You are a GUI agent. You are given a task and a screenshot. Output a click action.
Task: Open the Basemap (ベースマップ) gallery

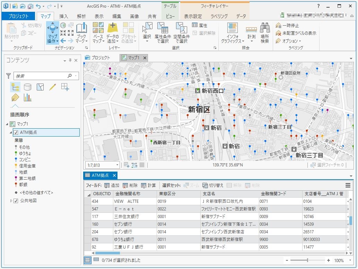coord(98,33)
